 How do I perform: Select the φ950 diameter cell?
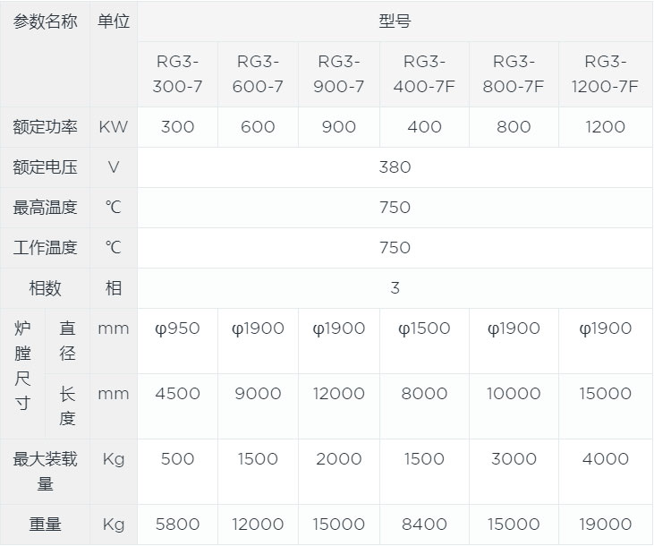(x=178, y=328)
